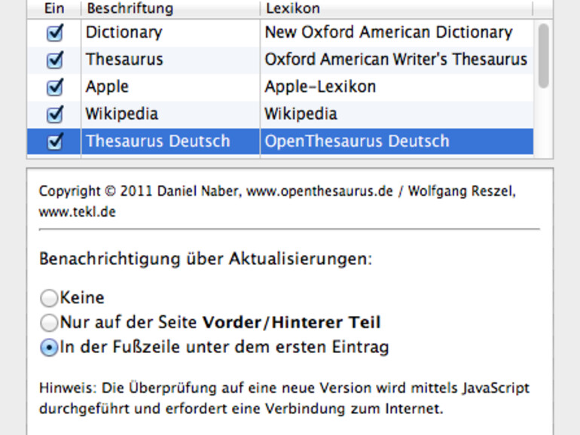Choose Nur auf der Seite Vorder/Hinterer Teil
580x435 pixels.
(49, 323)
